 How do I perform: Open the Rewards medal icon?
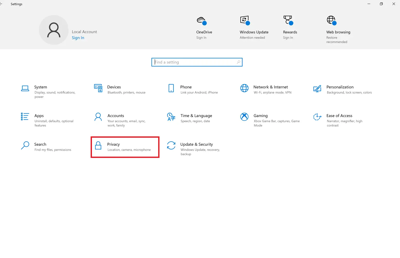(288, 20)
